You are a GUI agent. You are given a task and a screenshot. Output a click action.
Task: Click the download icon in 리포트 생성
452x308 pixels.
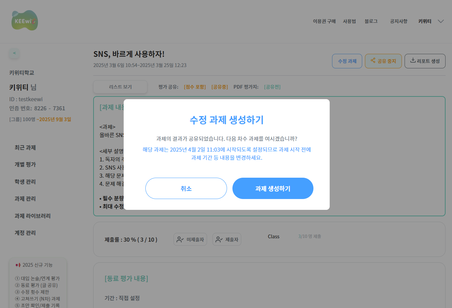tap(413, 61)
